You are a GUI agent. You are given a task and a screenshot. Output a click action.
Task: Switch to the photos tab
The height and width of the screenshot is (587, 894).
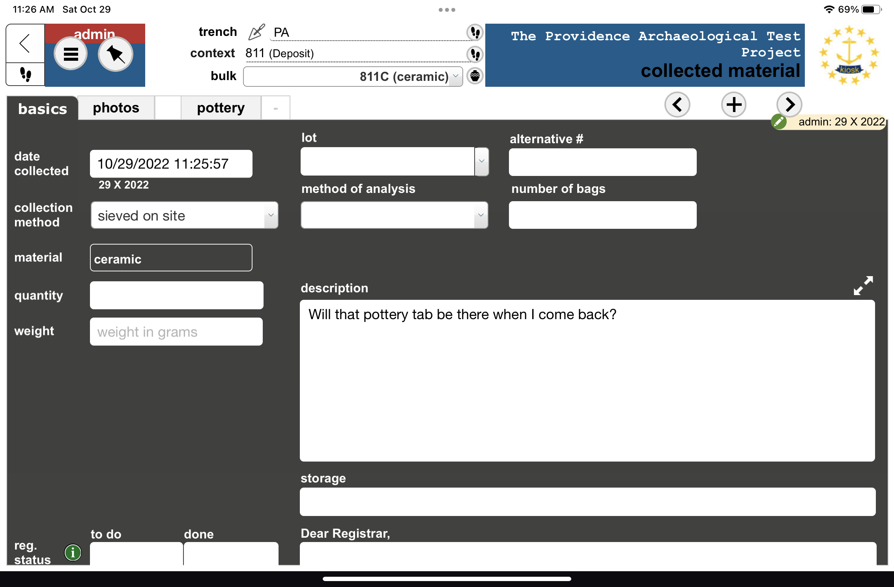click(x=116, y=107)
